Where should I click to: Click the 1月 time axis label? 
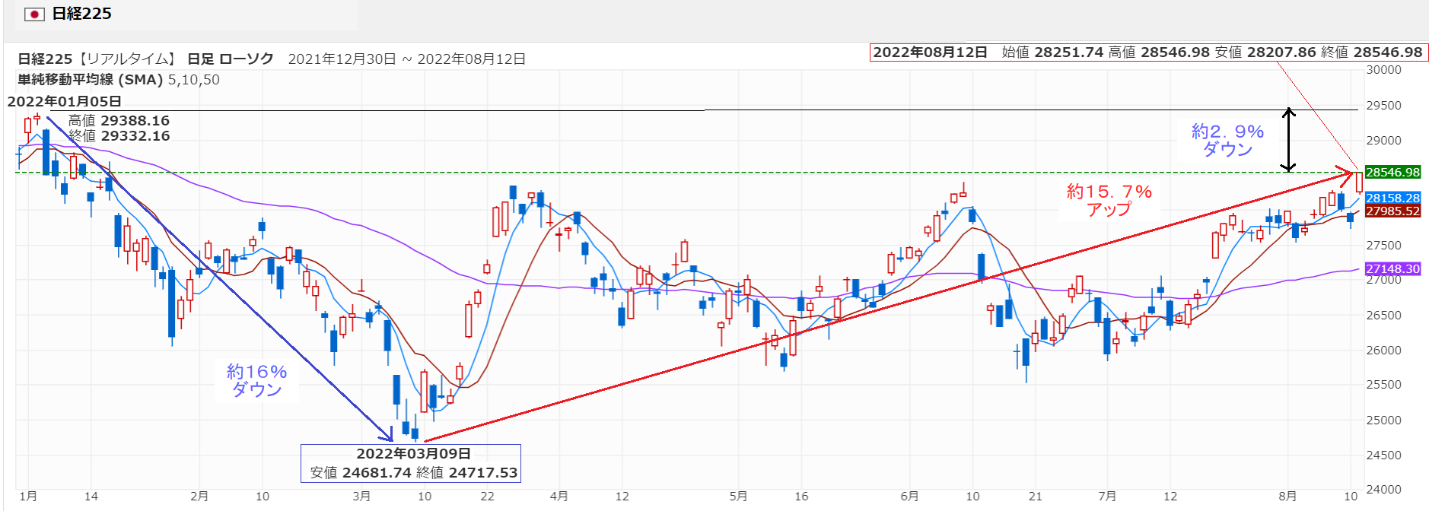click(28, 496)
